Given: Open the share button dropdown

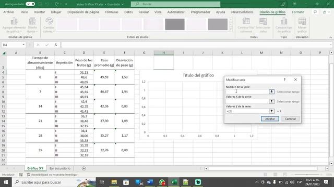Looking at the screenshot, I should 326,12.
